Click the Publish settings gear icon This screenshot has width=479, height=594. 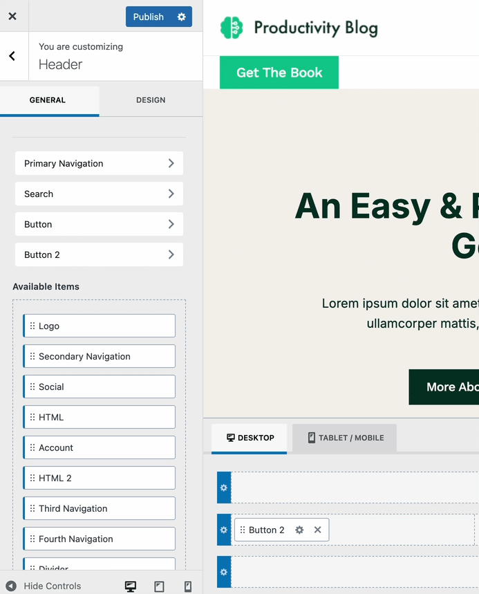coord(182,17)
